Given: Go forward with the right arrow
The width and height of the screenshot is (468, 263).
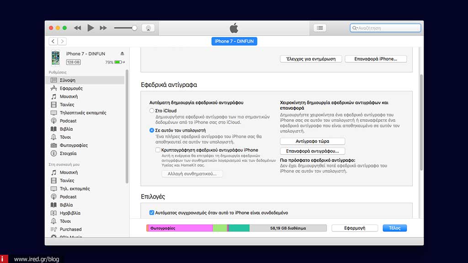Looking at the screenshot, I should click(x=62, y=41).
